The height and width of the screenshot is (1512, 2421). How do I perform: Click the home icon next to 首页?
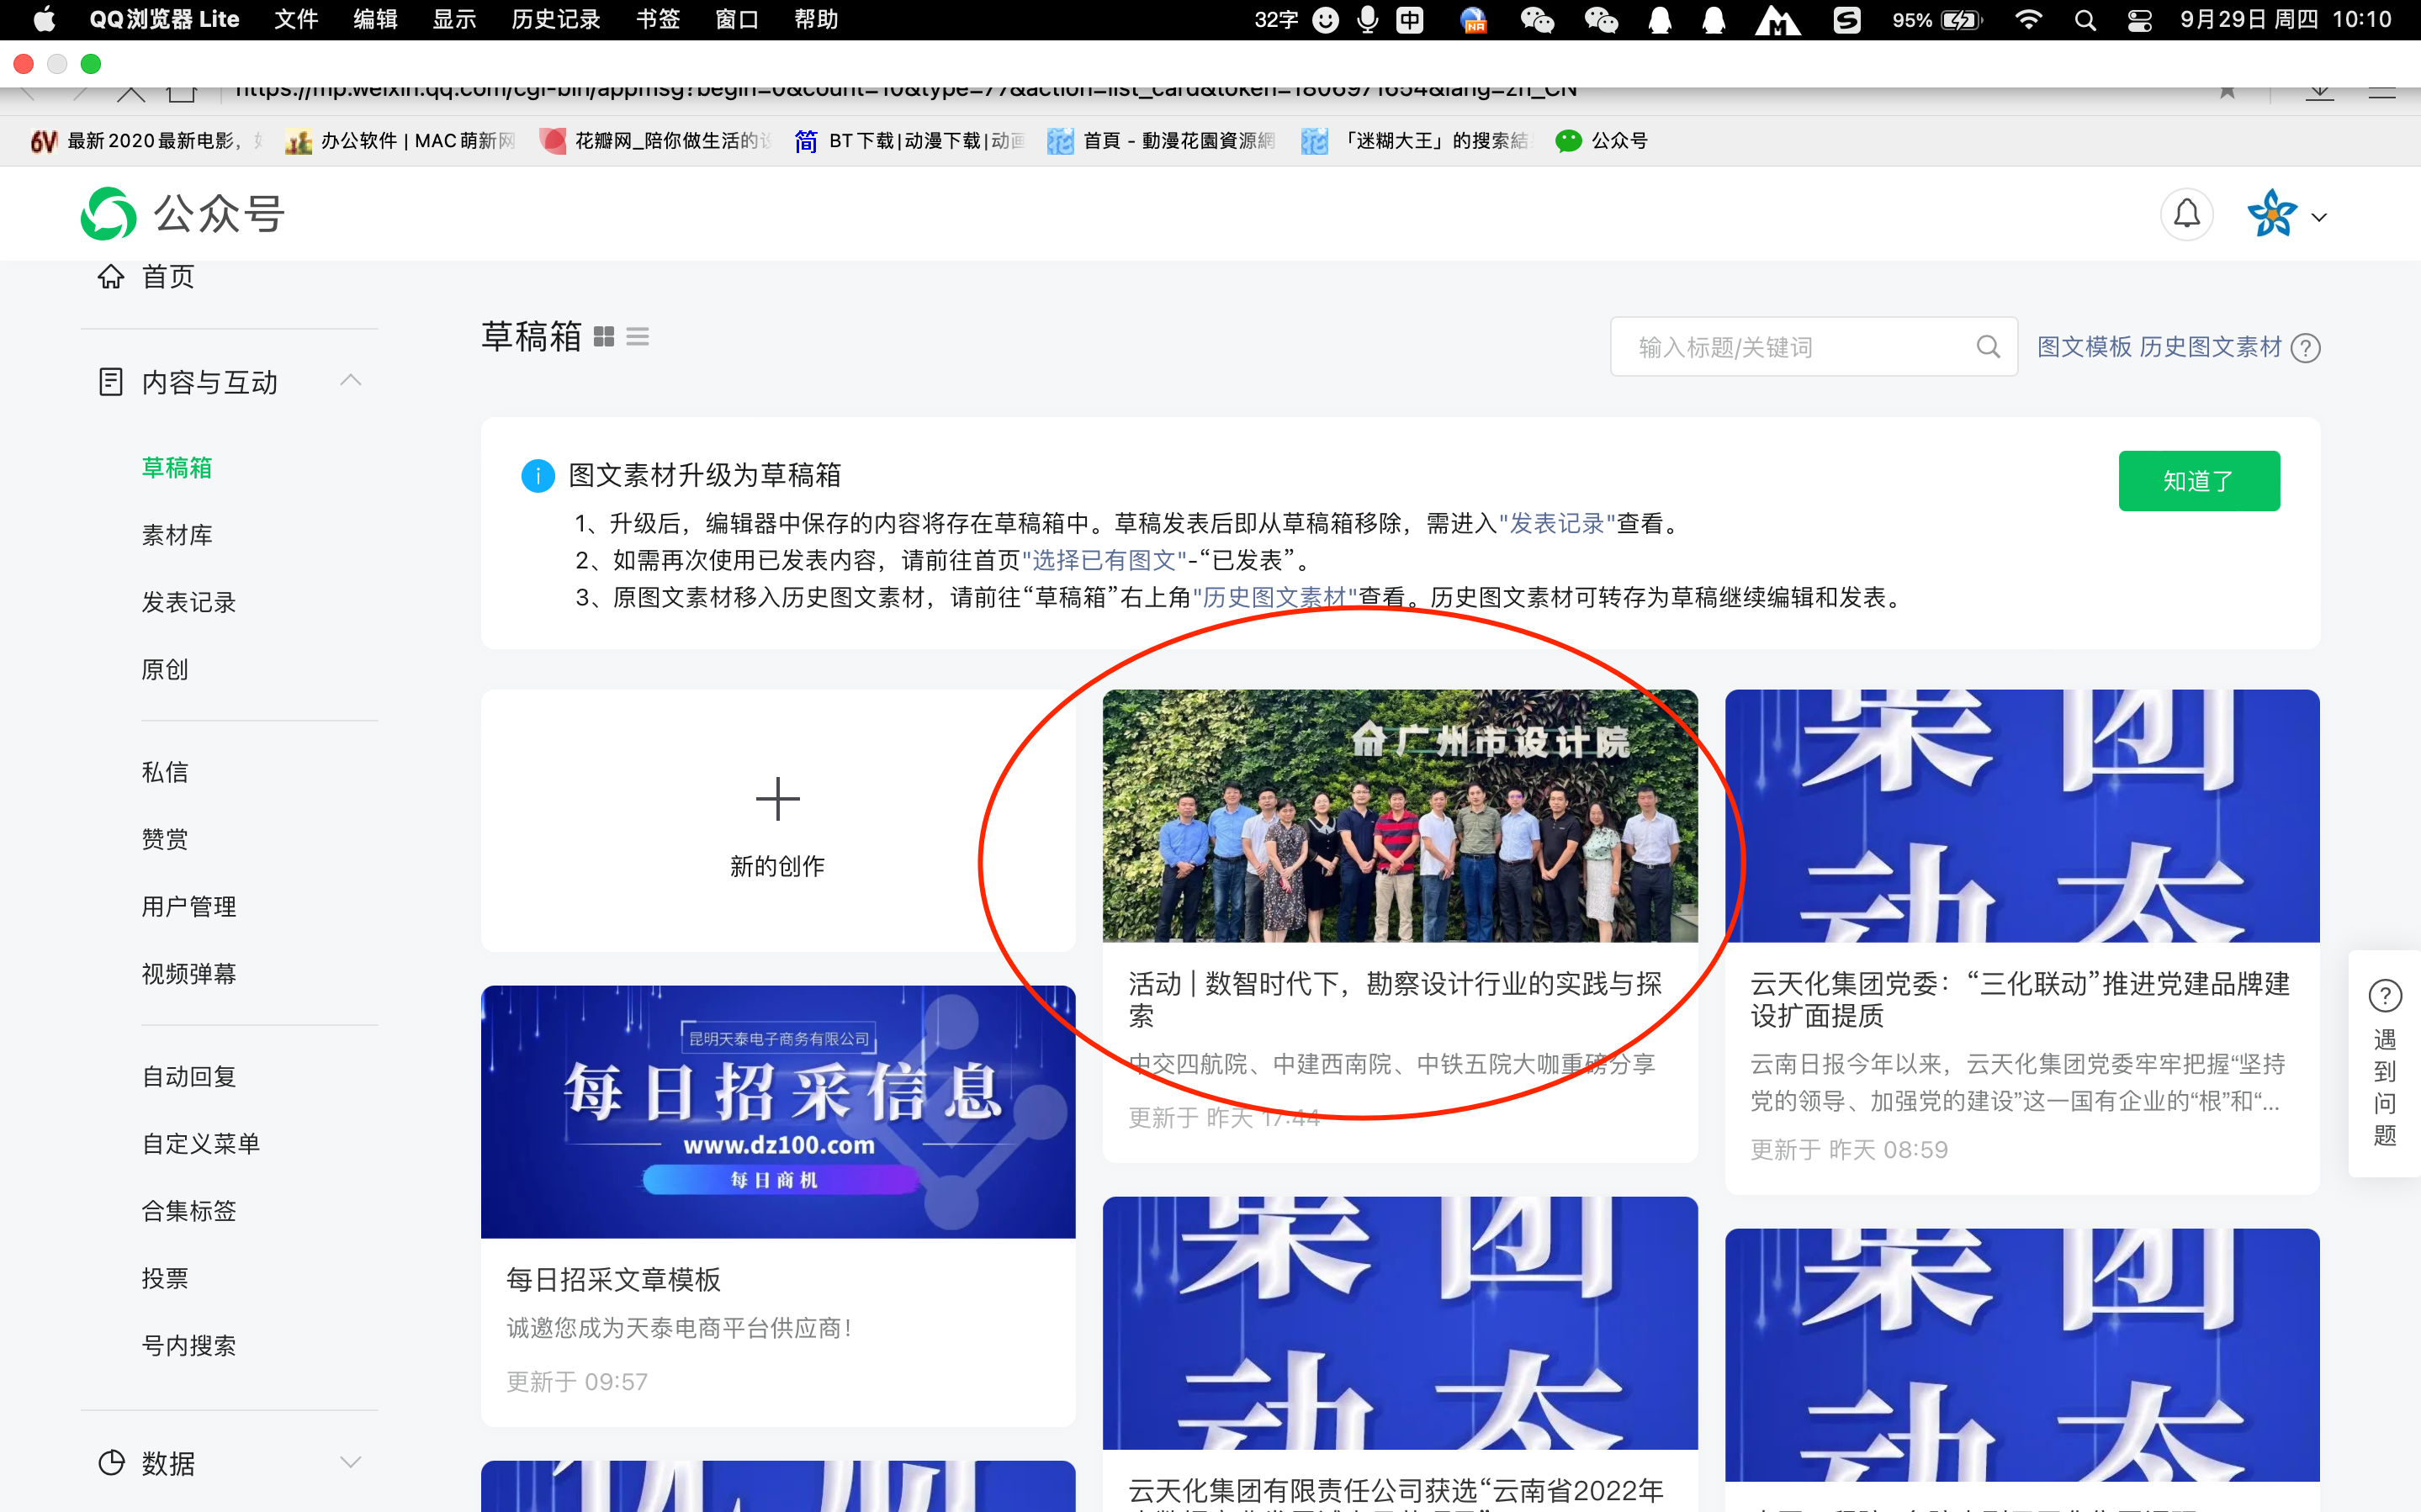pyautogui.click(x=110, y=277)
